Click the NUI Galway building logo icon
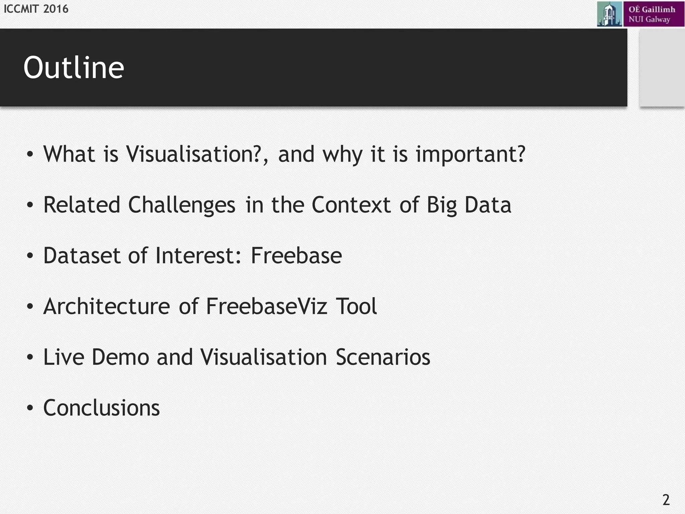This screenshot has width=685, height=514. (609, 14)
